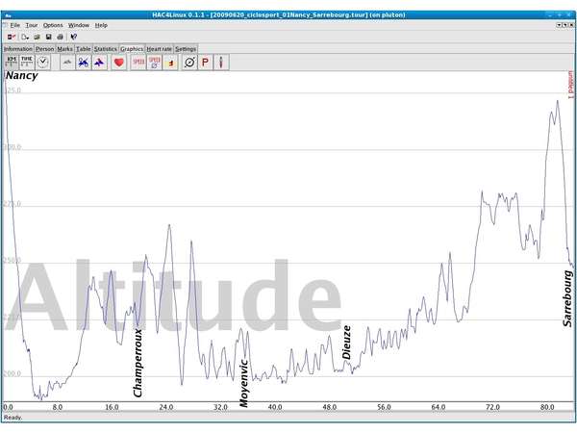
Task: Toggle the blue arrow-shaped graph icon
Action: [x=99, y=62]
